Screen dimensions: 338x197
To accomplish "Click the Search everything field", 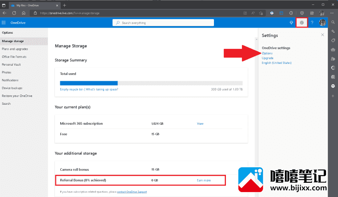I will tap(163, 23).
